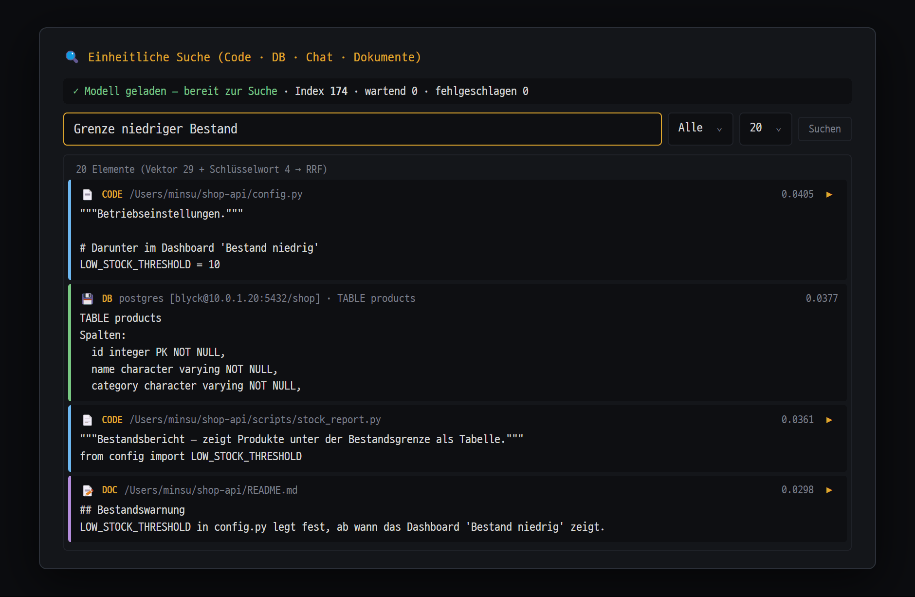Open the shop-api/README.md path
The image size is (915, 597).
click(x=211, y=490)
